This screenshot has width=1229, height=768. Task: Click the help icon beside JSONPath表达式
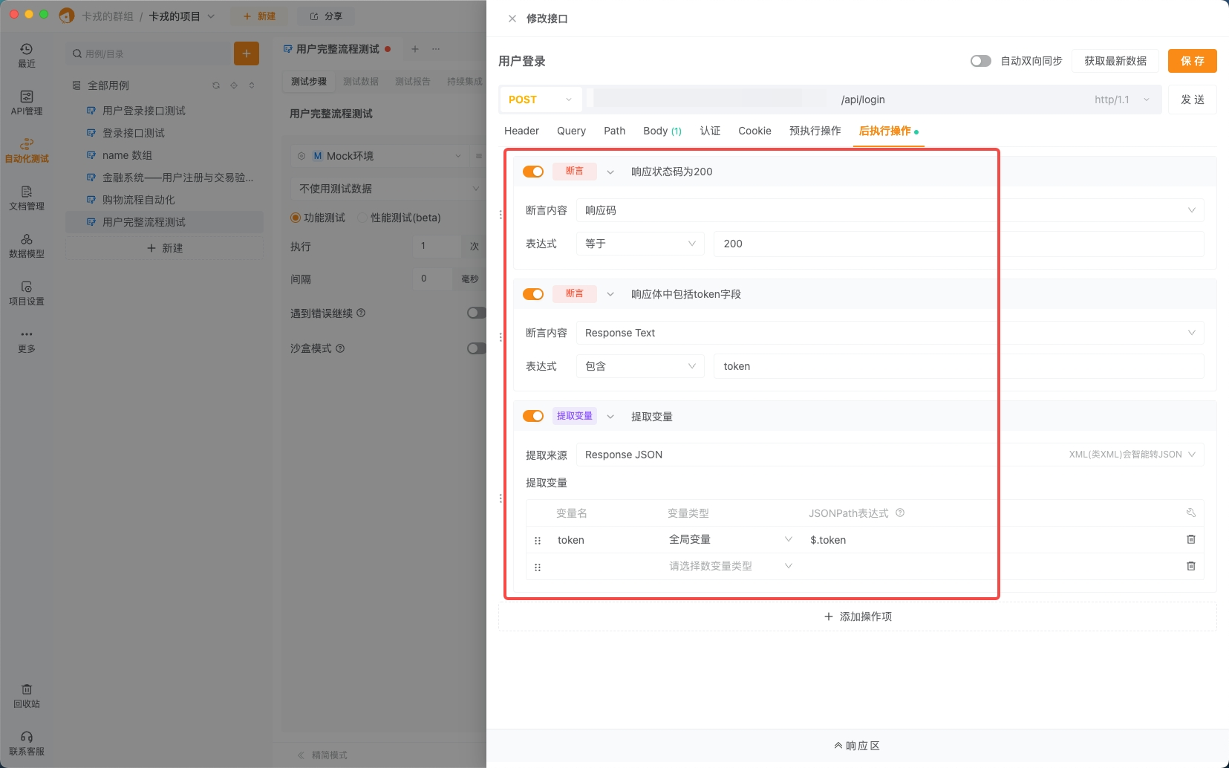coord(900,512)
